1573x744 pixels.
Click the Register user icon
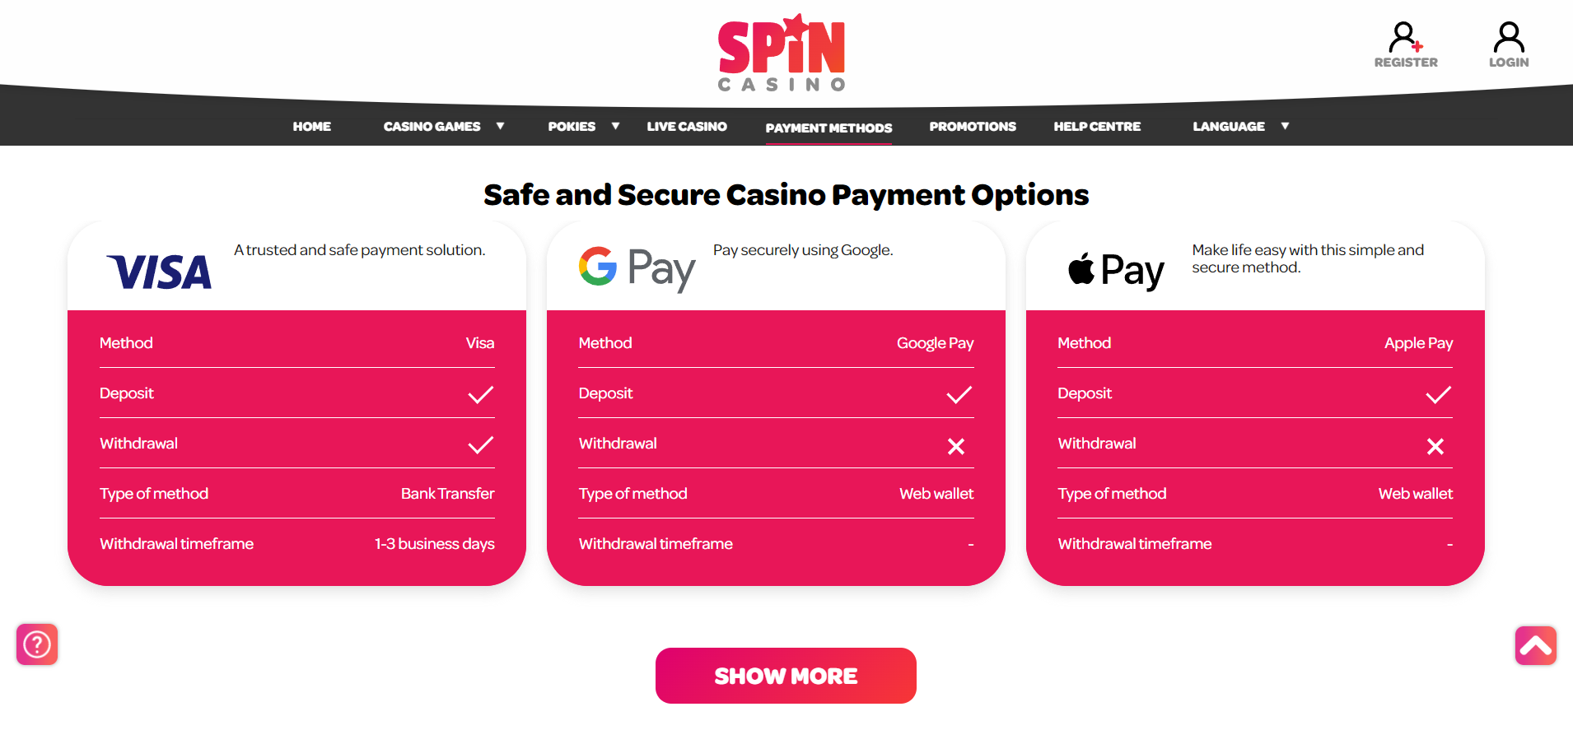coord(1406,37)
